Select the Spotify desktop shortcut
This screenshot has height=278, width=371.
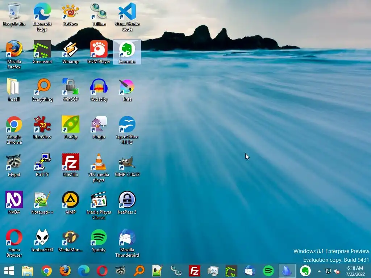[99, 240]
